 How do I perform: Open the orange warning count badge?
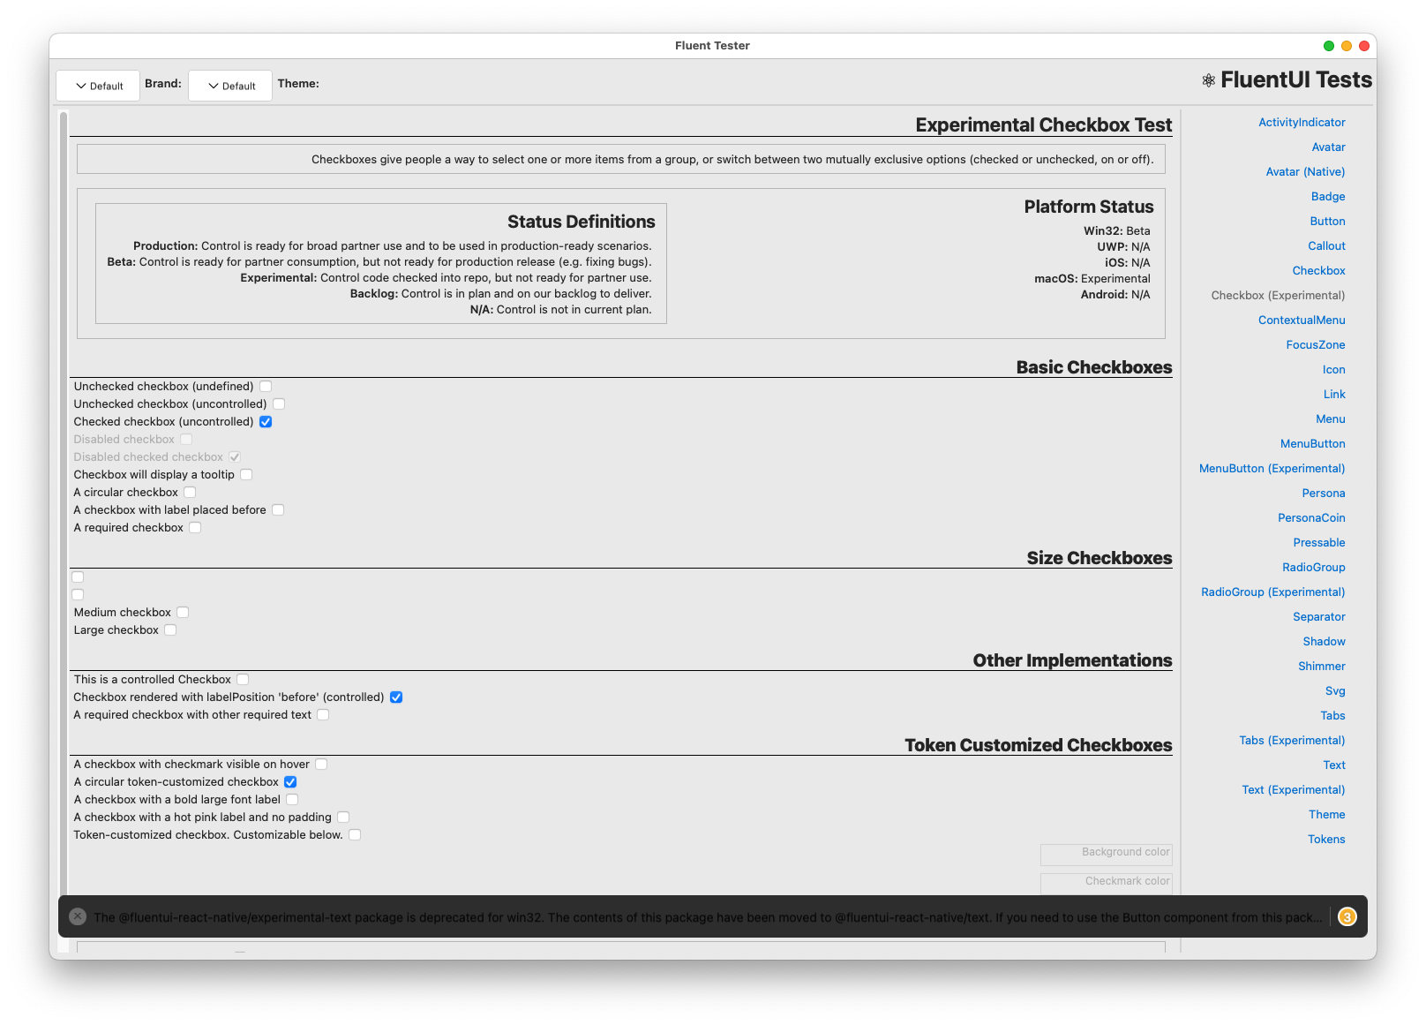pos(1347,916)
